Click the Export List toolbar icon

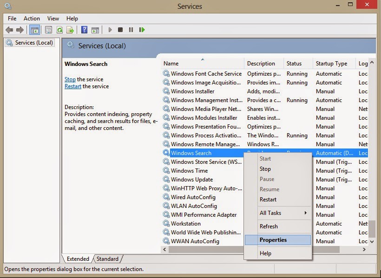(x=70, y=30)
